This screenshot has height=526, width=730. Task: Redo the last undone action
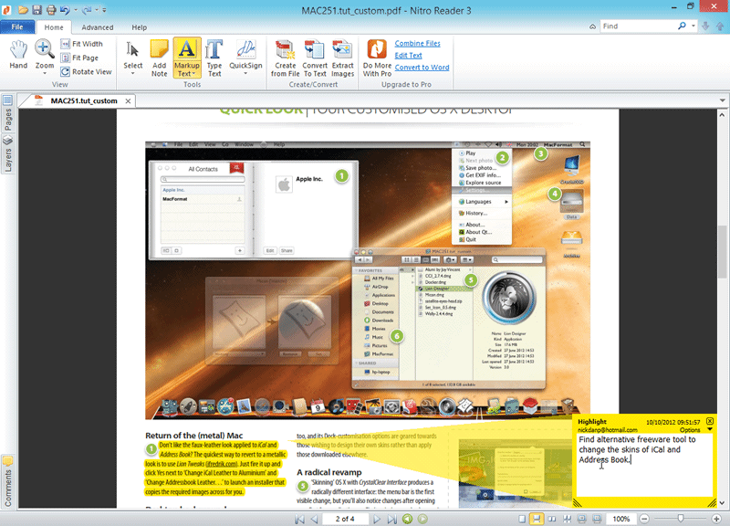click(x=87, y=9)
